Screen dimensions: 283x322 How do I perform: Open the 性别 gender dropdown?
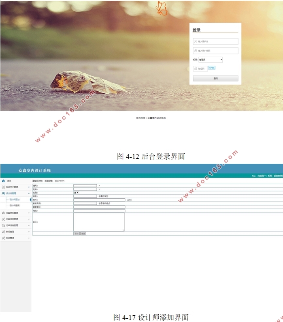tap(76, 193)
